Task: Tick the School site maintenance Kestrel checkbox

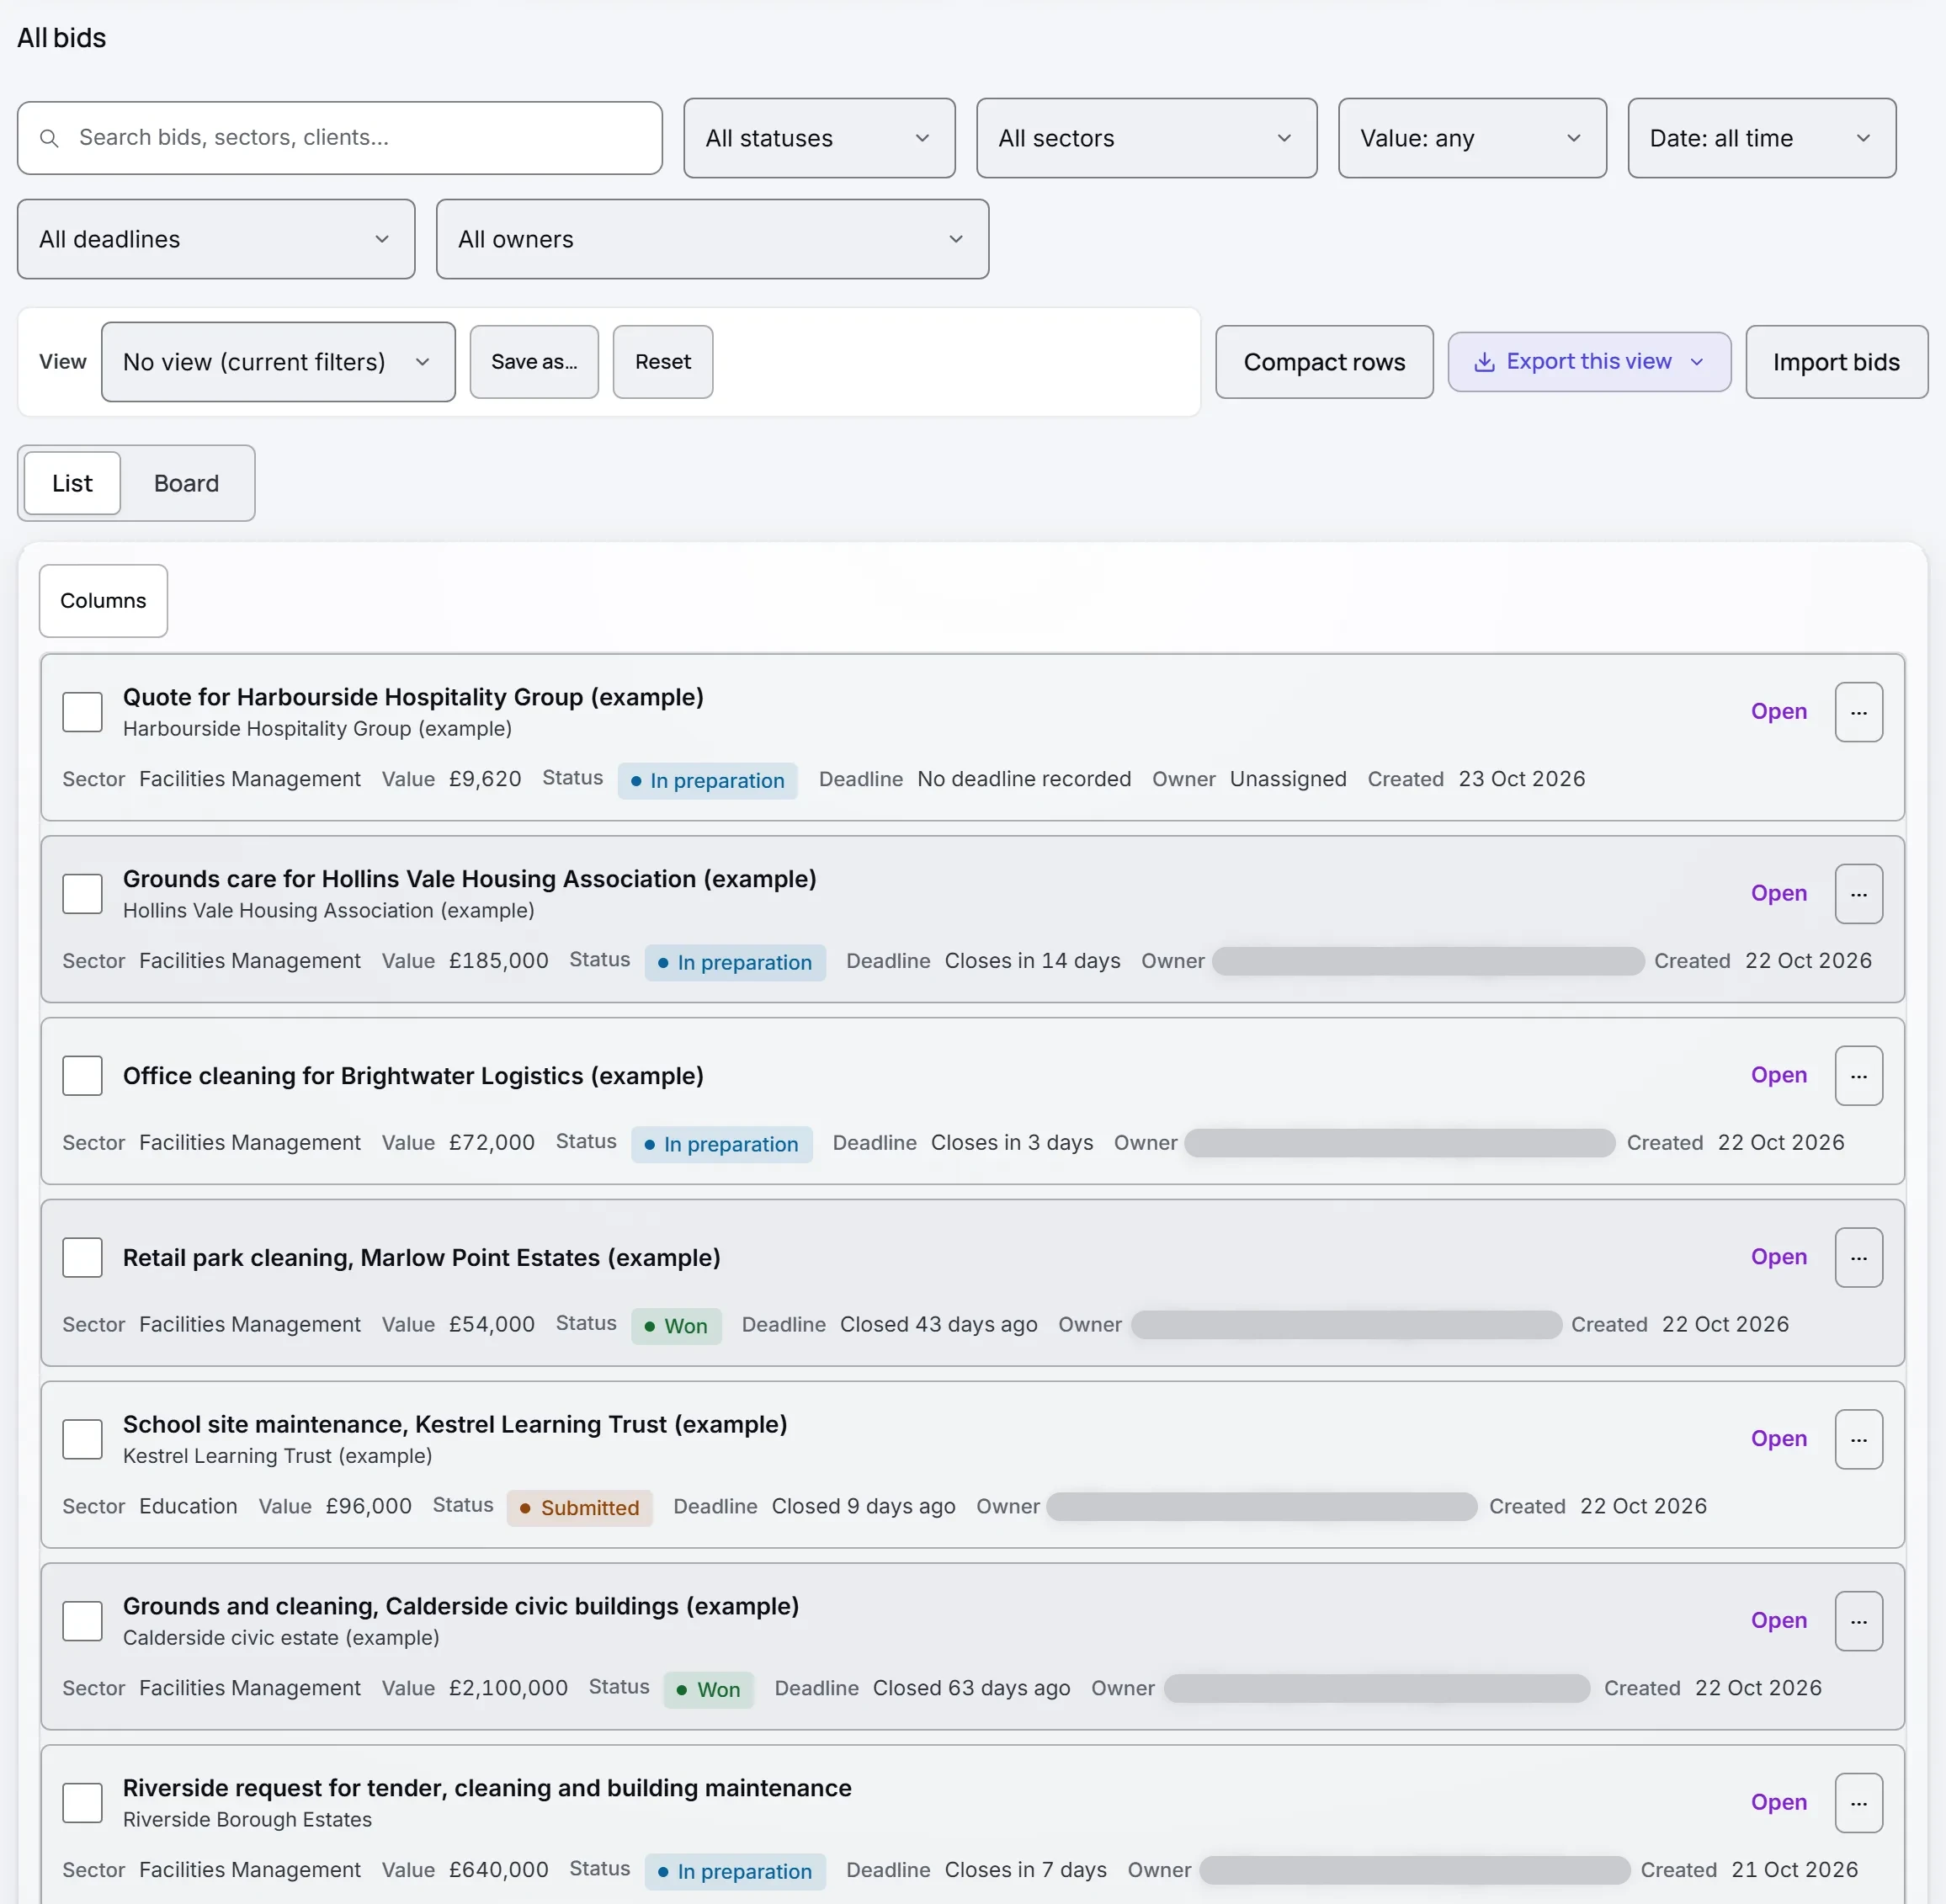Action: click(82, 1440)
